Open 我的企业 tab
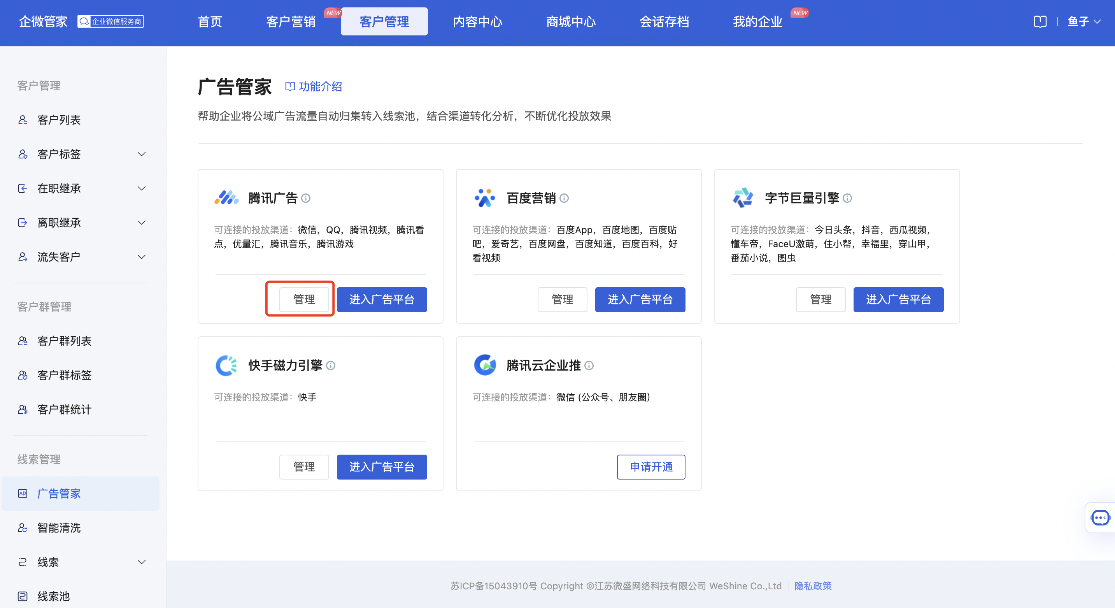 (757, 22)
